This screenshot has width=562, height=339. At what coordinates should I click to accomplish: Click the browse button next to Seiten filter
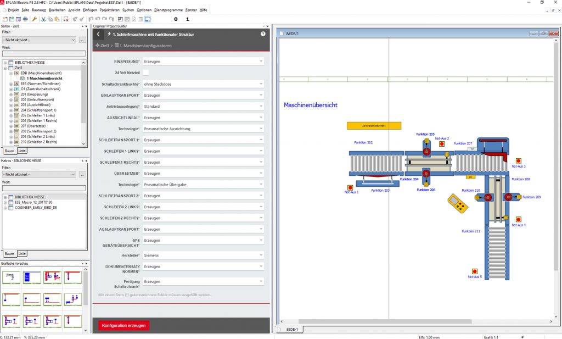(82, 40)
